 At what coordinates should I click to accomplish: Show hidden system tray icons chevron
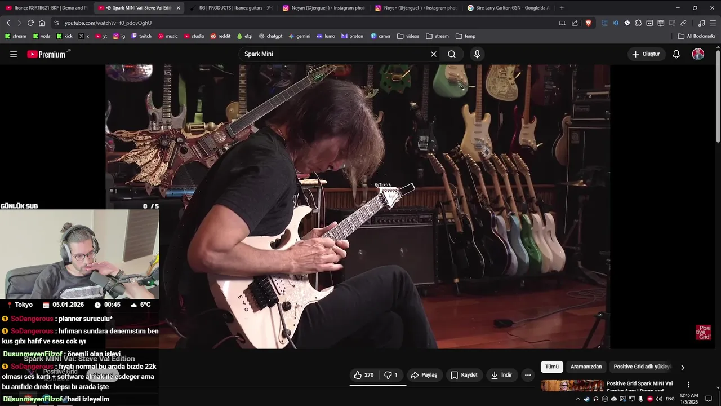click(577, 399)
